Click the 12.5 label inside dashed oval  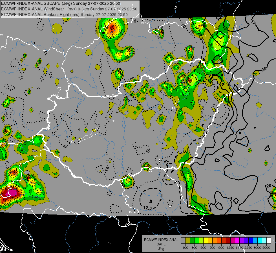pos(147,208)
